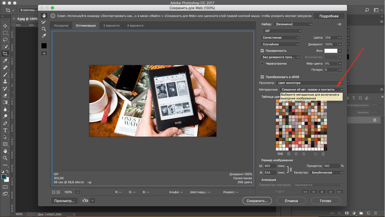Click the foreground color swatch in toolbar
The image size is (385, 217).
point(3,177)
